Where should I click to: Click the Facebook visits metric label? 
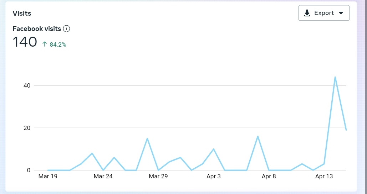(x=37, y=29)
